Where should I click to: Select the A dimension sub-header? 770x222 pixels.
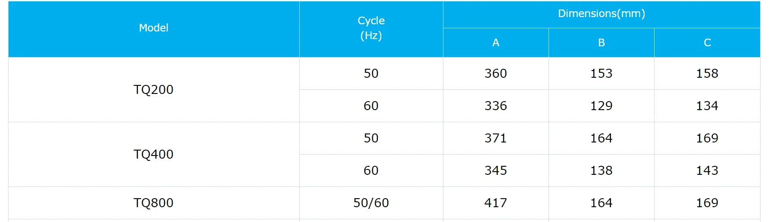click(496, 43)
